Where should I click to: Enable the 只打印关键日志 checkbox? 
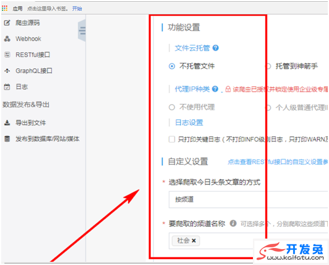click(172, 139)
